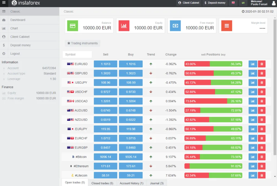
Task: Click the scrollbar down arrow
Action: (275, 176)
